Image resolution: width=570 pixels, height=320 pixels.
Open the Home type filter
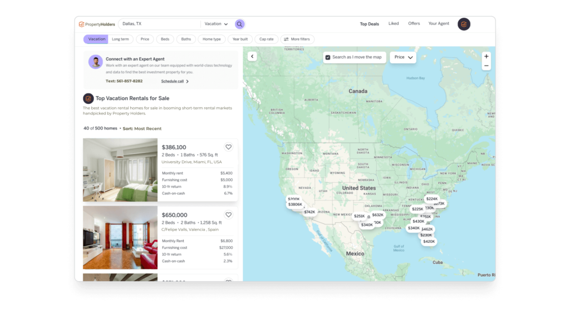tap(212, 39)
